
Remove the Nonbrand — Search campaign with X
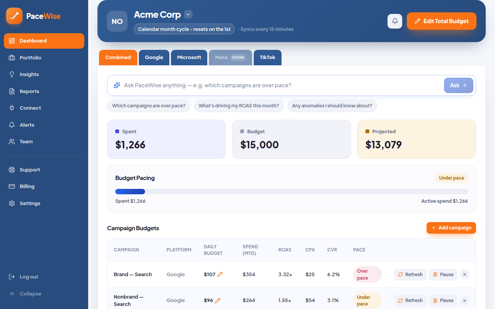[x=465, y=301]
